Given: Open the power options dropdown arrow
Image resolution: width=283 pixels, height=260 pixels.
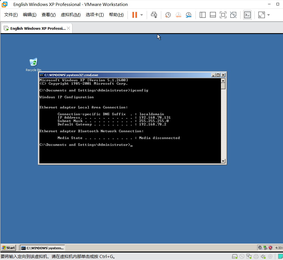Looking at the screenshot, I should pyautogui.click(x=142, y=15).
